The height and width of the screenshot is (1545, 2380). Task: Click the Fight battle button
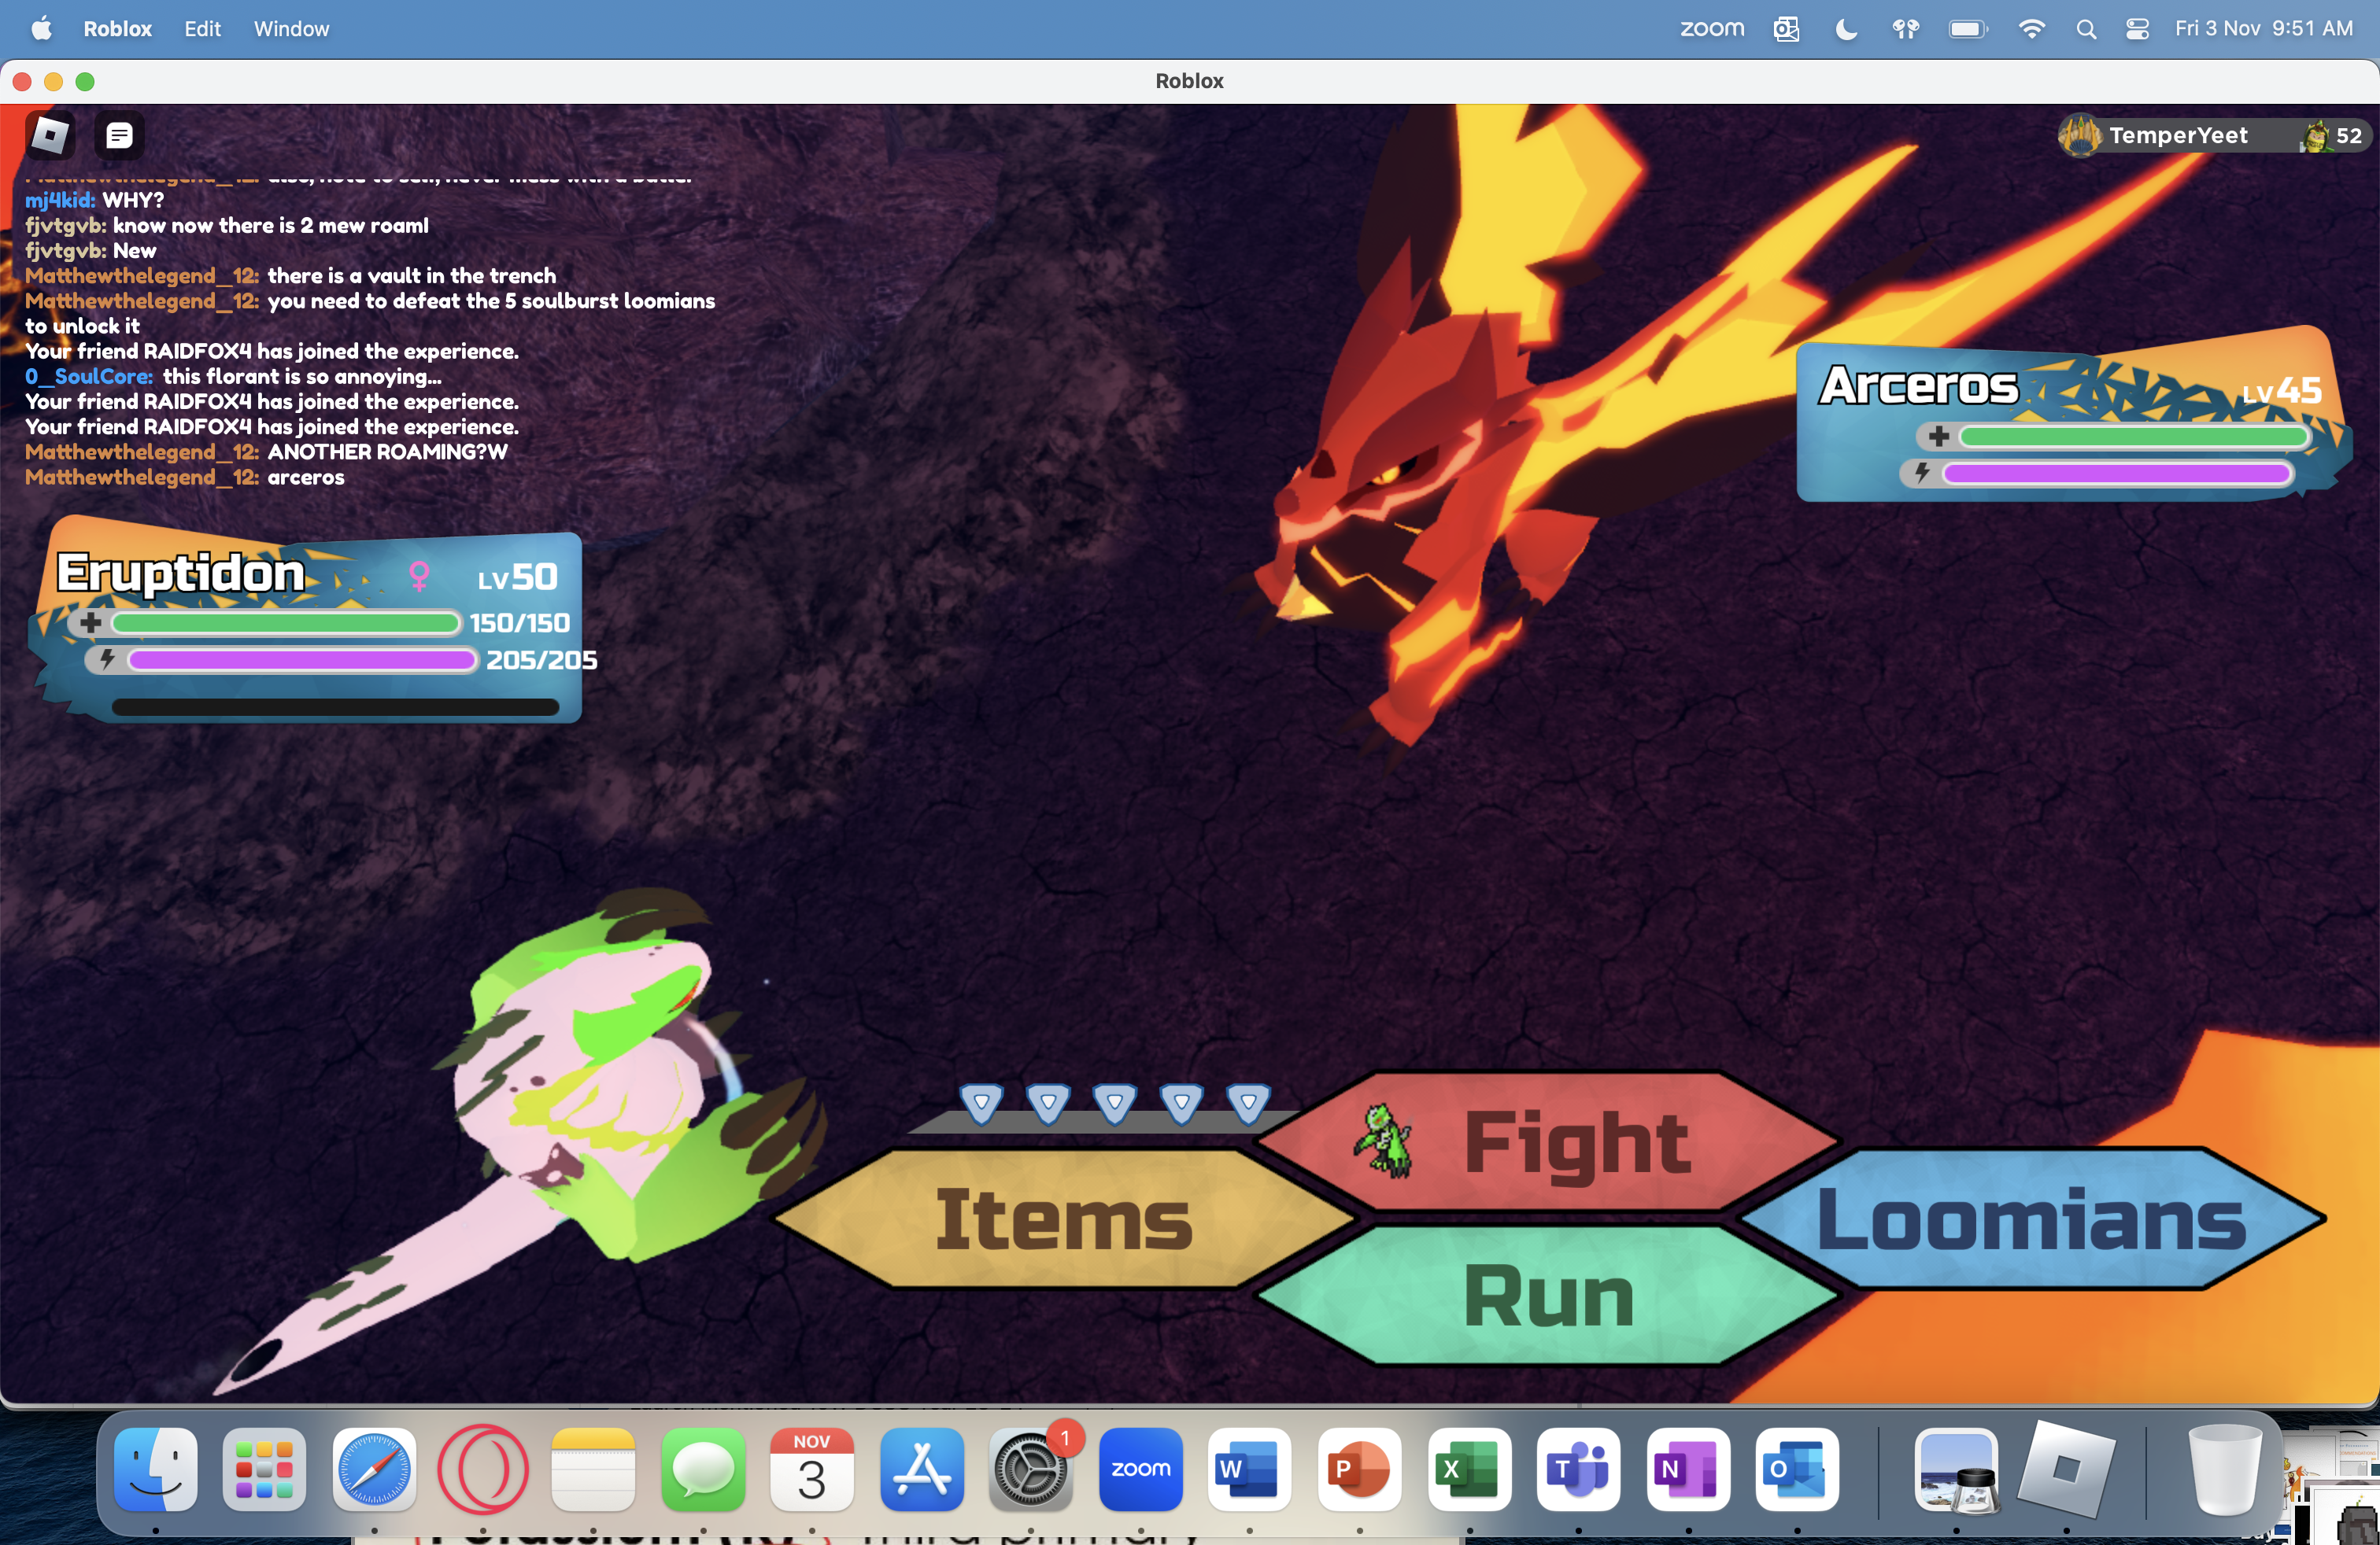pyautogui.click(x=1548, y=1141)
